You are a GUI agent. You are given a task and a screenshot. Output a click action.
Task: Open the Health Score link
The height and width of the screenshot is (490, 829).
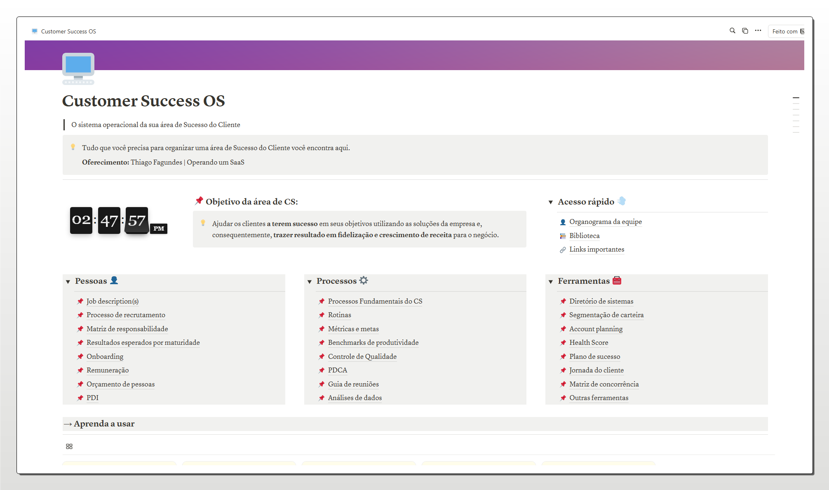588,342
